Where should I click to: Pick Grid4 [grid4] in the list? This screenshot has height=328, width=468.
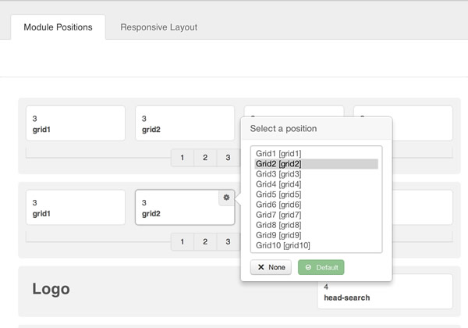278,184
